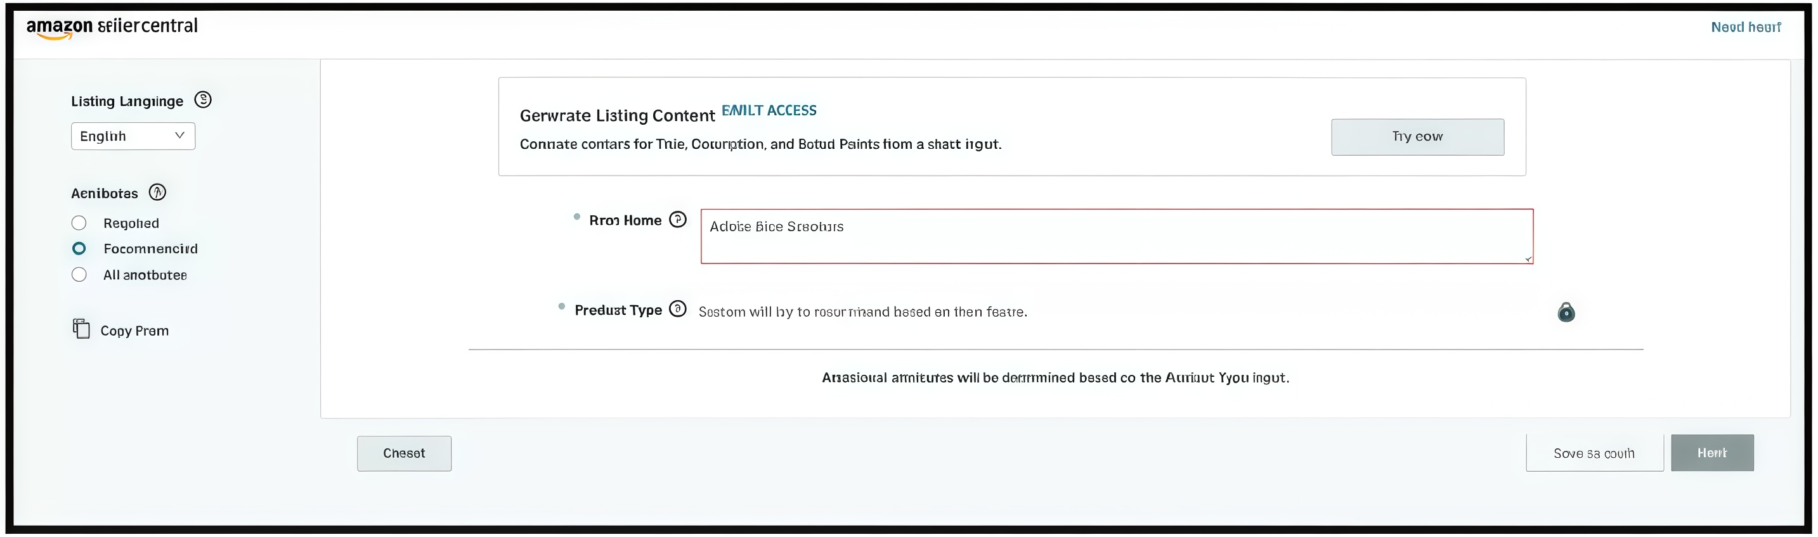Select the All attributes radio option
The image size is (1818, 537).
point(79,275)
